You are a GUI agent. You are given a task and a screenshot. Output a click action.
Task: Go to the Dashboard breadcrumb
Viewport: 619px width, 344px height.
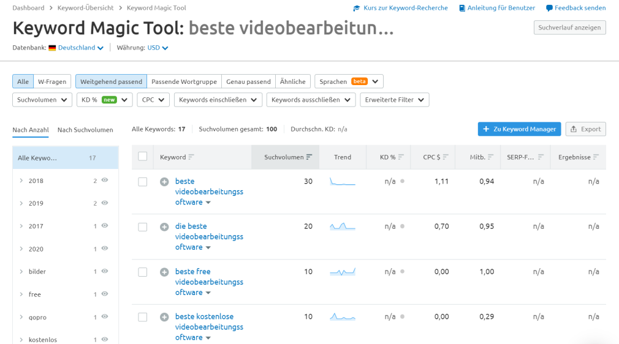click(28, 8)
